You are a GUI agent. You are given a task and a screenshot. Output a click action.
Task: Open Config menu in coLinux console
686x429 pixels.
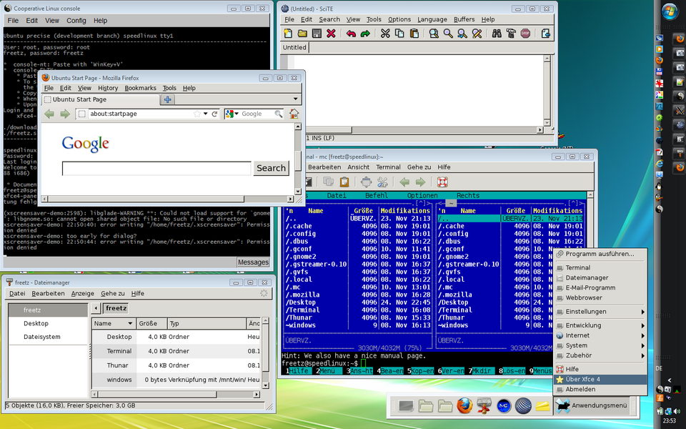pos(76,21)
